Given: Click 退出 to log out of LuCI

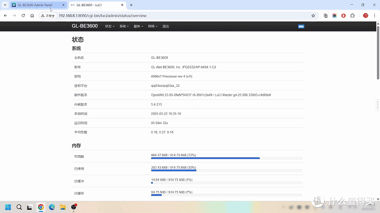Looking at the screenshot, I should [166, 26].
